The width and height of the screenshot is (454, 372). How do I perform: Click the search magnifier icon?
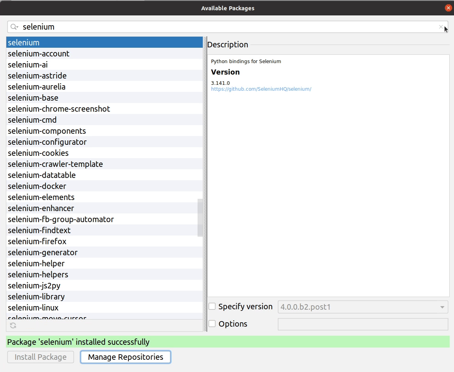coord(14,27)
